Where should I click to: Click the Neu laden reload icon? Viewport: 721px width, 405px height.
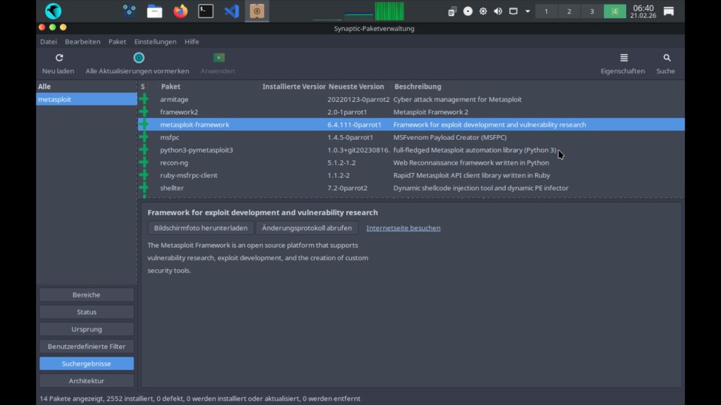pyautogui.click(x=59, y=58)
